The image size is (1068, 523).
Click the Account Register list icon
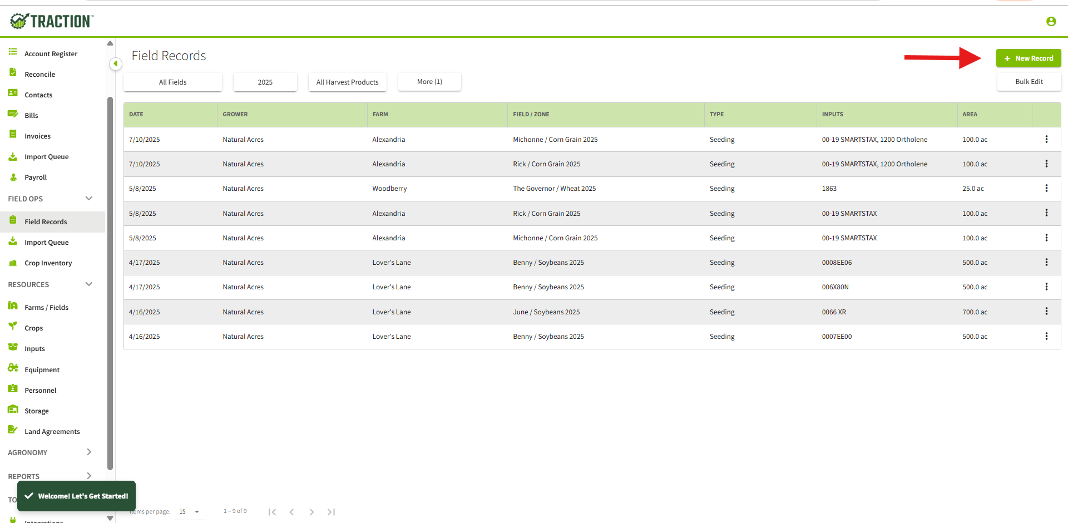pos(13,52)
